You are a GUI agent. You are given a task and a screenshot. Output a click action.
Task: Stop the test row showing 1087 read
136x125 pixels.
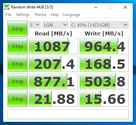tap(17, 46)
